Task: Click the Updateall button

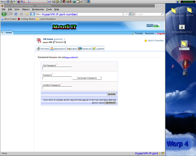Action: tap(110, 103)
